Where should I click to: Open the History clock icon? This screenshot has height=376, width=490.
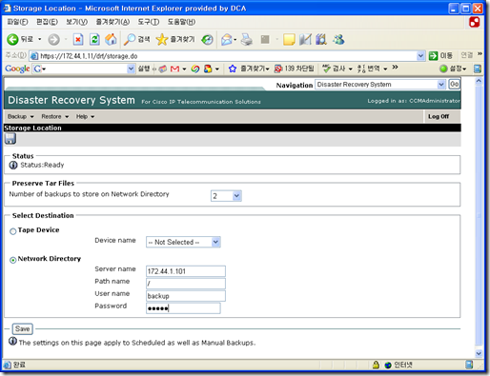pyautogui.click(x=208, y=40)
